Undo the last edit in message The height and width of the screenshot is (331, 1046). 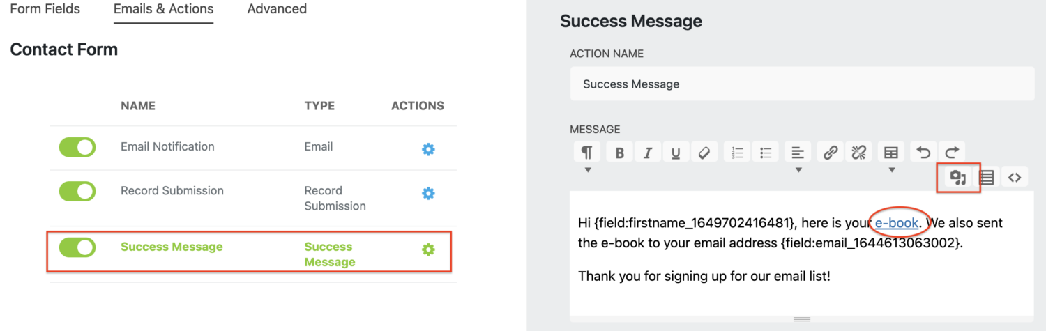point(924,153)
